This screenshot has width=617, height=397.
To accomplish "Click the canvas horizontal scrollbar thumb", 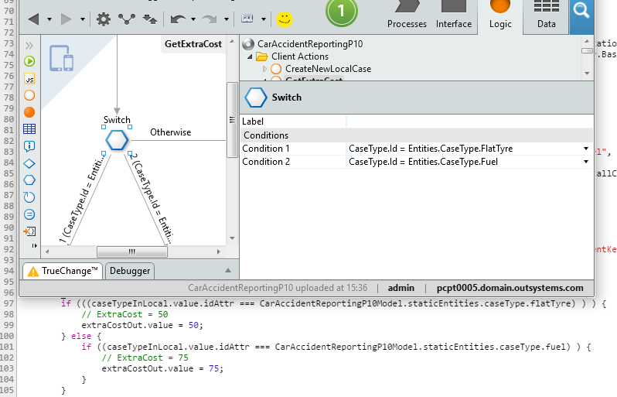I will pos(132,252).
